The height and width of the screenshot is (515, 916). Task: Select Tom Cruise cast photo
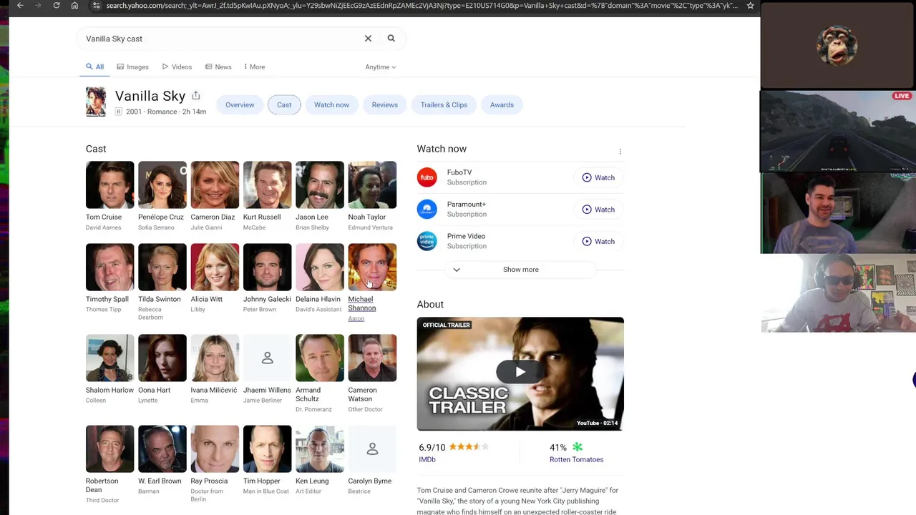click(109, 185)
